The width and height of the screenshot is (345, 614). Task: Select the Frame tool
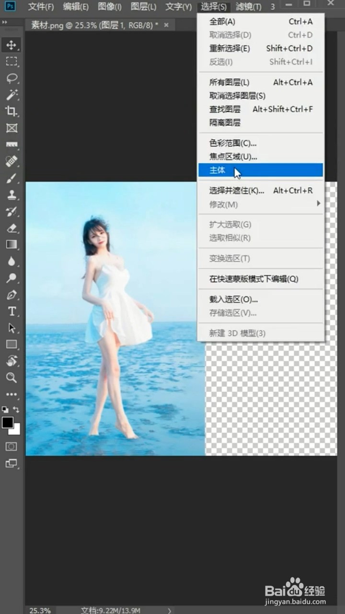click(11, 128)
